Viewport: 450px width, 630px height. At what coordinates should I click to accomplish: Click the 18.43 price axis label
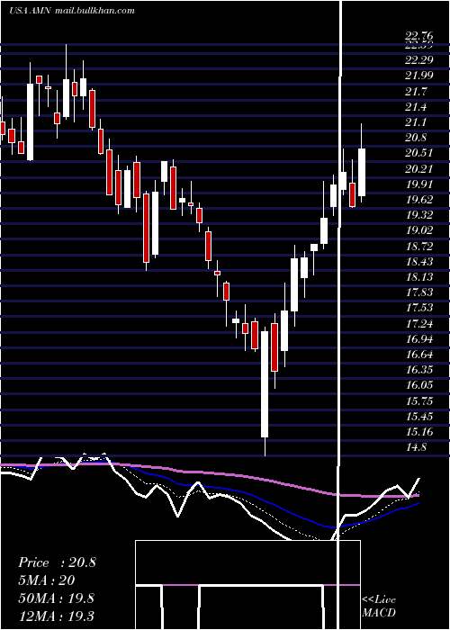coord(419,262)
